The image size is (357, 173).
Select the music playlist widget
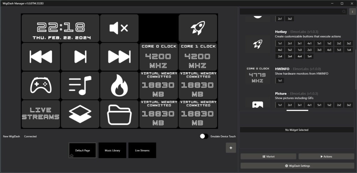(x=80, y=85)
